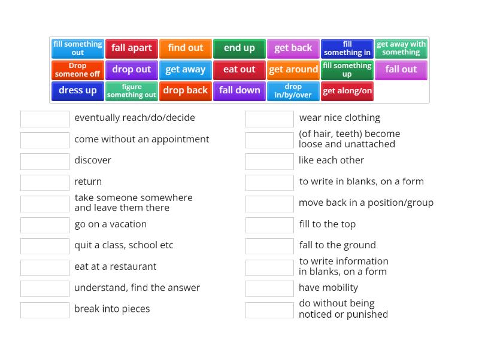Click the blank next to "break into pieces"
This screenshot has width=479, height=359.
pos(44,309)
